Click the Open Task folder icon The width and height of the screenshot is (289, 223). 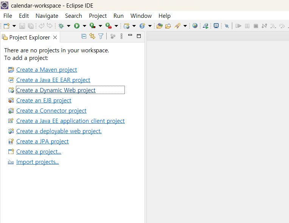[x=168, y=26]
